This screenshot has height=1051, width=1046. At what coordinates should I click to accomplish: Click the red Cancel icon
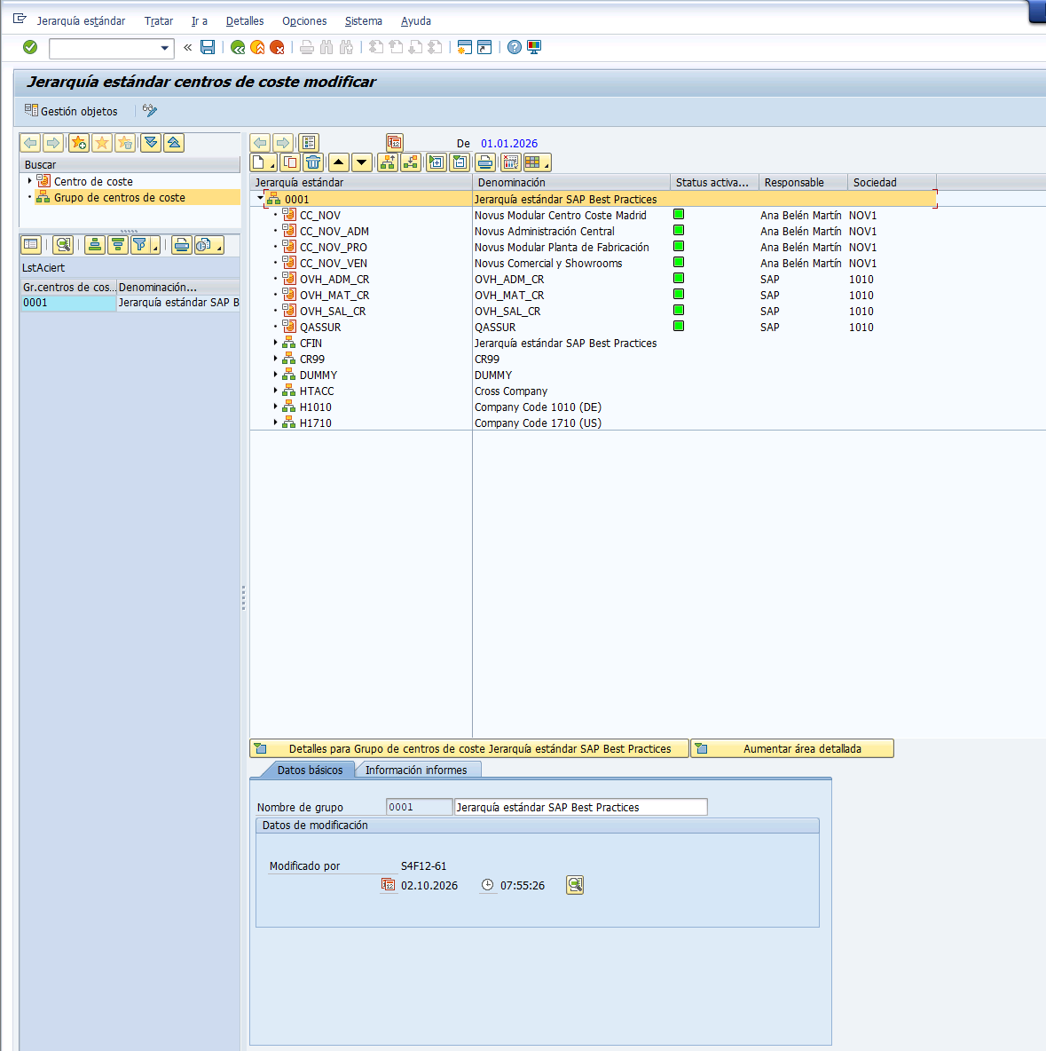click(277, 47)
